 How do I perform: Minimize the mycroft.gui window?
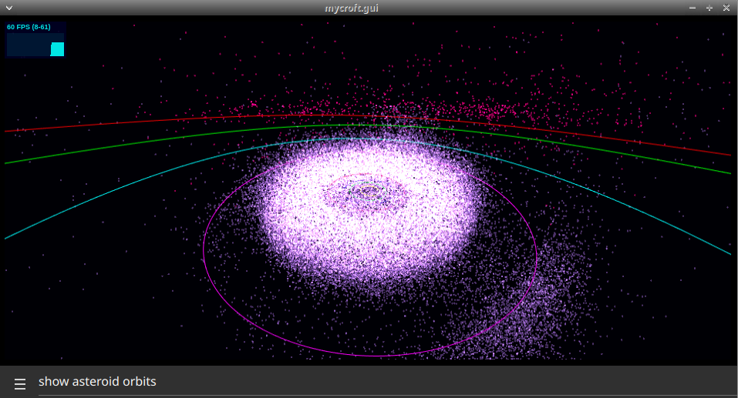coord(693,8)
